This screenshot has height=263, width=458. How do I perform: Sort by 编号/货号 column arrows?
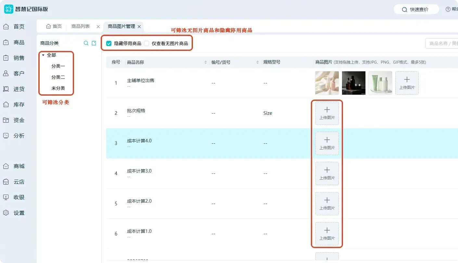click(258, 62)
